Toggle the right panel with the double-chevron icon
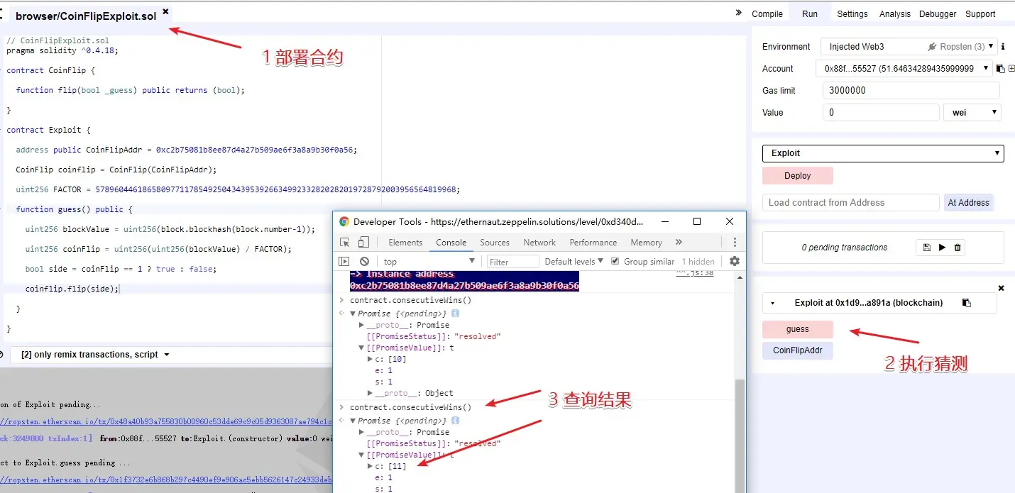Screen dimensions: 1015x493 [x=738, y=13]
